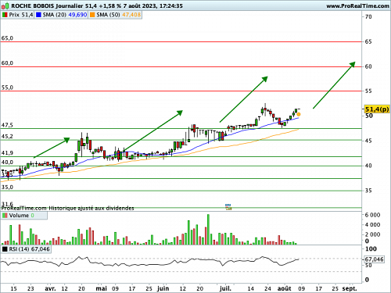The height and width of the screenshot is (293, 391).
Task: Click the 47,5 support level label
Action: 7,125
